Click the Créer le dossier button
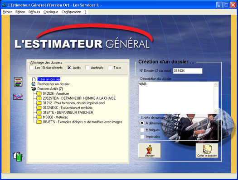This screenshot has width=238, height=180. point(207,151)
